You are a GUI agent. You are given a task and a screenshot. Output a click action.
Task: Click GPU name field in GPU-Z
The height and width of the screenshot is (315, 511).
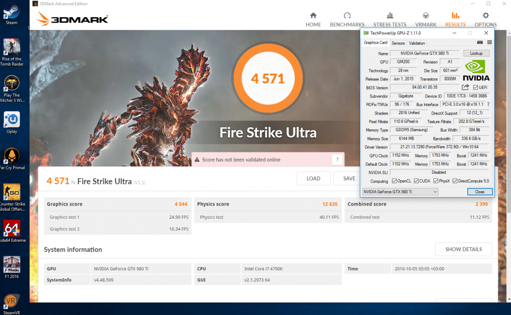coord(424,53)
